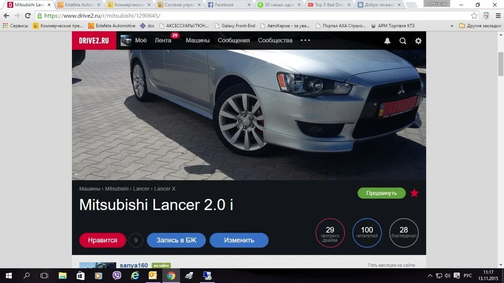Screen dimensions: 504x283
Task: Open site search magnifier icon
Action: [403, 41]
